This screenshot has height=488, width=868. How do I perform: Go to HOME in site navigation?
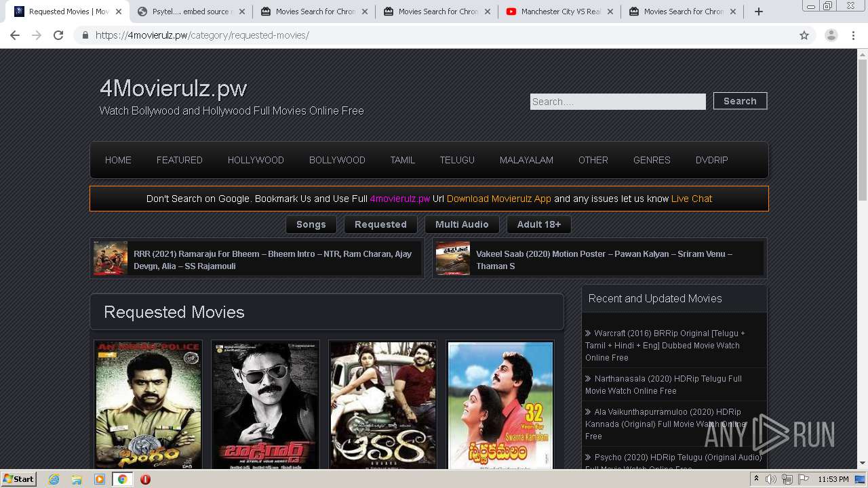pos(118,160)
